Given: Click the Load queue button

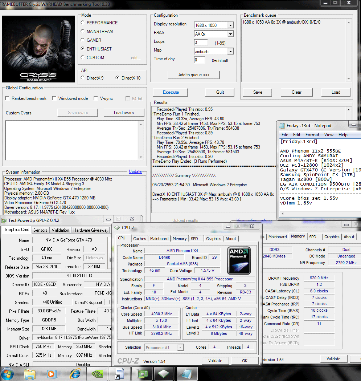Looking at the screenshot, I should pyautogui.click(x=336, y=92).
